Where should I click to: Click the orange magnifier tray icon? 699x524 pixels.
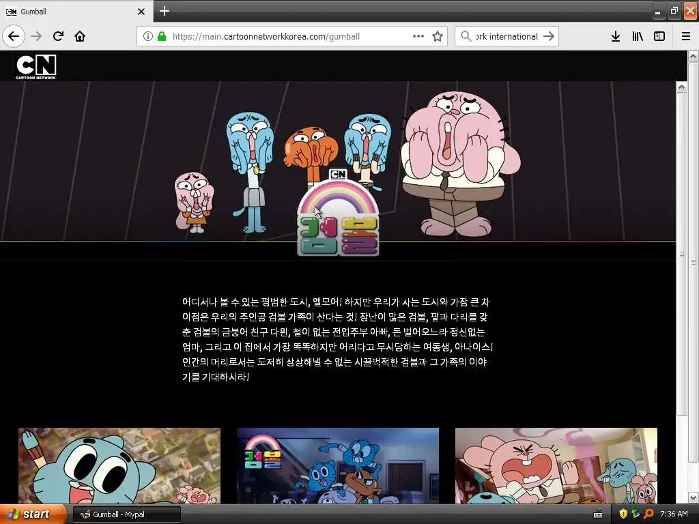pos(648,514)
